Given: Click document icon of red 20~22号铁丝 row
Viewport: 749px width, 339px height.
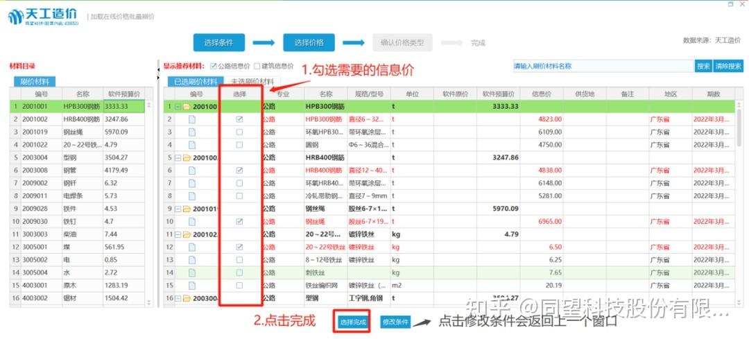Looking at the screenshot, I should [x=192, y=247].
